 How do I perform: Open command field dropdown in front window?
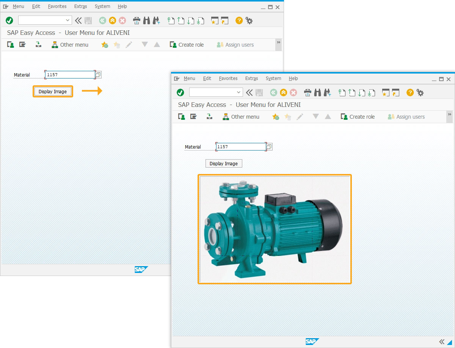[x=239, y=92]
